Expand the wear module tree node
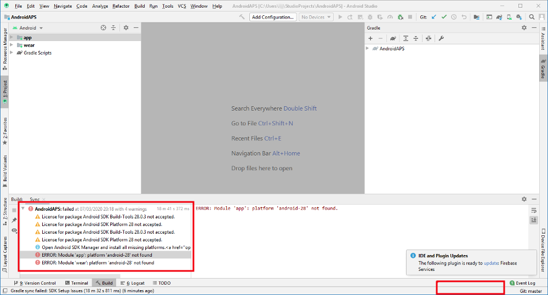548x295 pixels. pyautogui.click(x=12, y=45)
